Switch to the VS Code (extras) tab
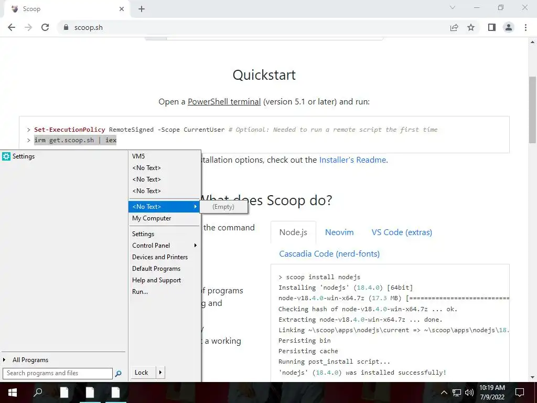Screen dimensions: 537x403 (x=402, y=232)
